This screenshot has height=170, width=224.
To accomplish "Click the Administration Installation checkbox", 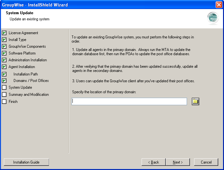I will click(4, 60).
